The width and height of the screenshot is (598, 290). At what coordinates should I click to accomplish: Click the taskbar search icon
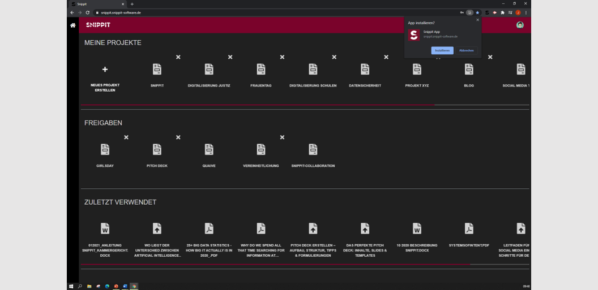tap(80, 286)
